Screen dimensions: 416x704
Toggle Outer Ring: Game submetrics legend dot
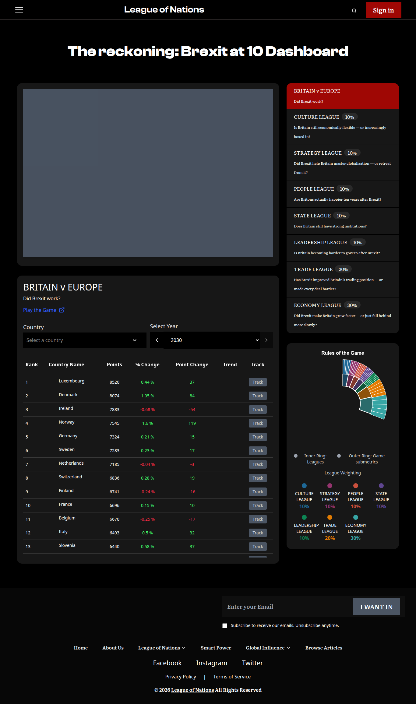point(339,456)
